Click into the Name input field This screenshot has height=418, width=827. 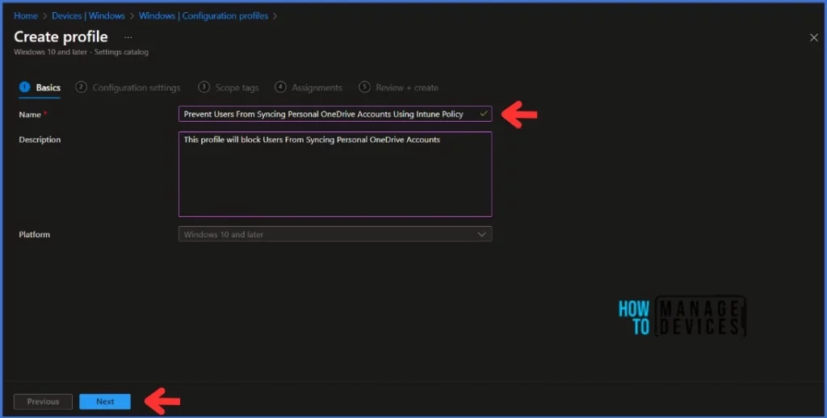[x=335, y=114]
